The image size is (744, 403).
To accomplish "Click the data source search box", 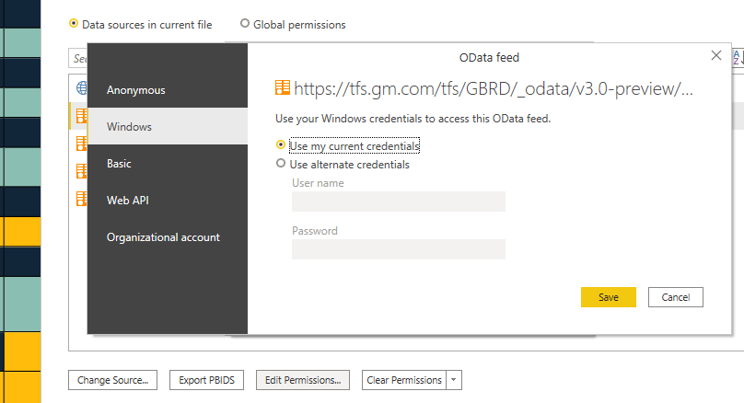I will [78, 58].
